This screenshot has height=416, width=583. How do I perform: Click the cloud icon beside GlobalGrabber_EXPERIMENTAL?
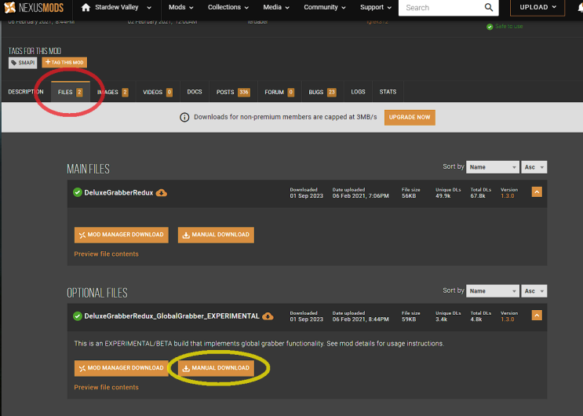[x=268, y=316]
